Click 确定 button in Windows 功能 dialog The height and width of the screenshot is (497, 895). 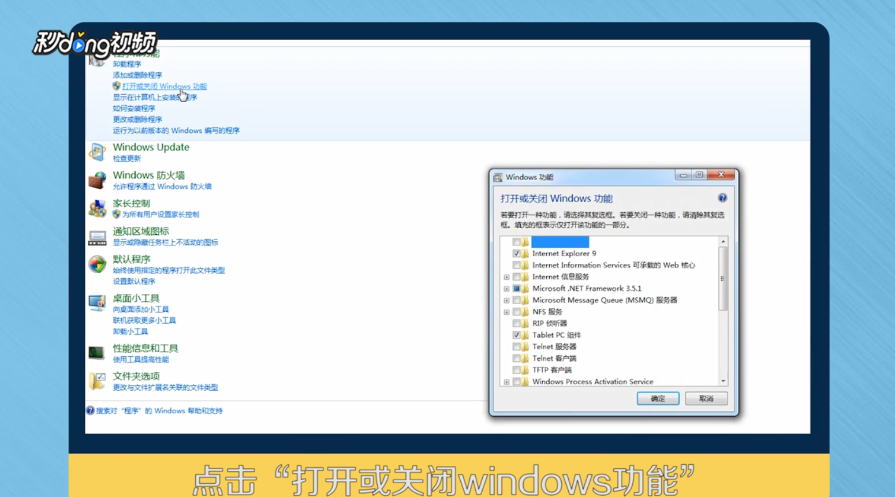[x=658, y=398]
